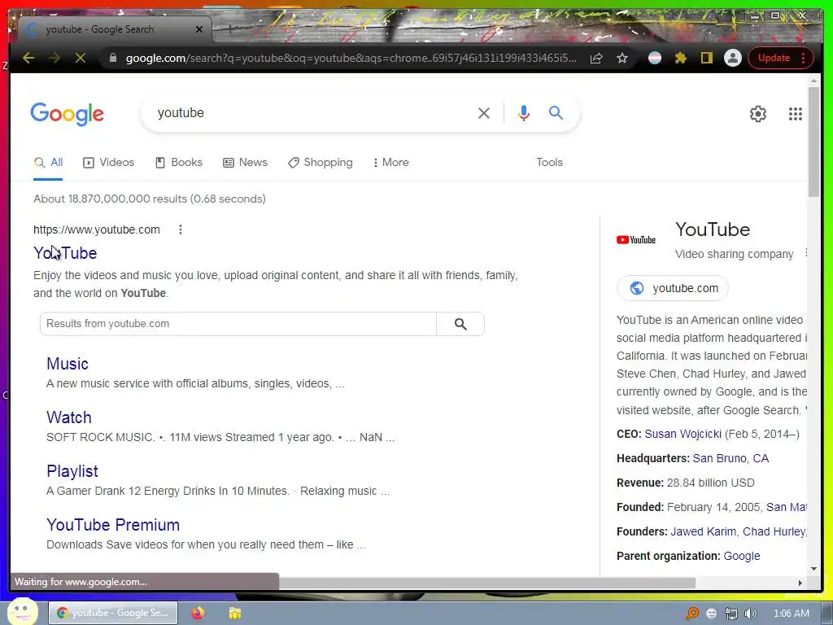Select the All results tab
Viewport: 833px width, 625px height.
(x=48, y=163)
